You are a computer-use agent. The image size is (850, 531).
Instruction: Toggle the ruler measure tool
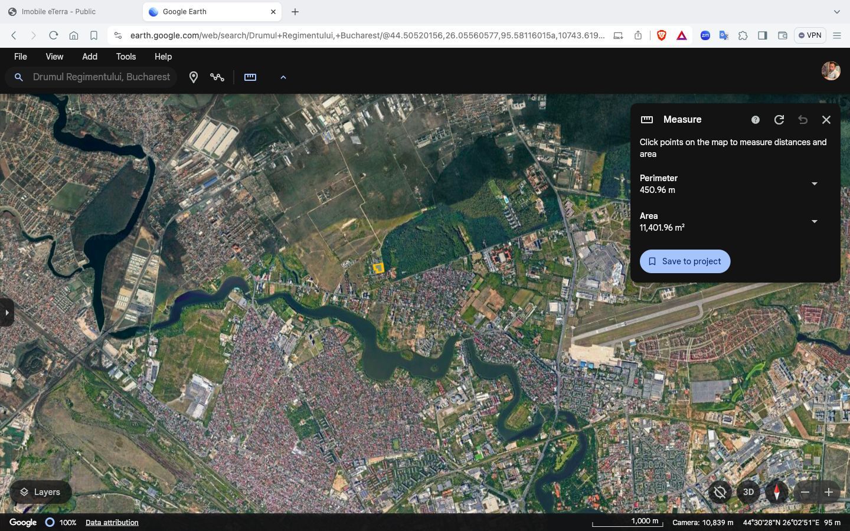(x=250, y=77)
